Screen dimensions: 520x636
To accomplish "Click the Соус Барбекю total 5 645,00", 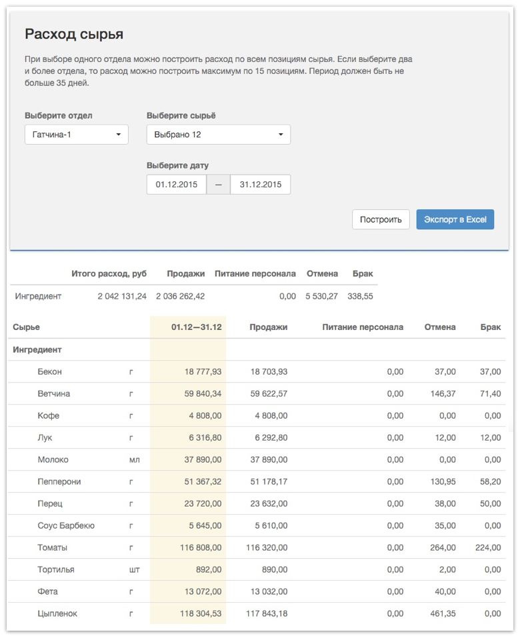I will pos(205,525).
